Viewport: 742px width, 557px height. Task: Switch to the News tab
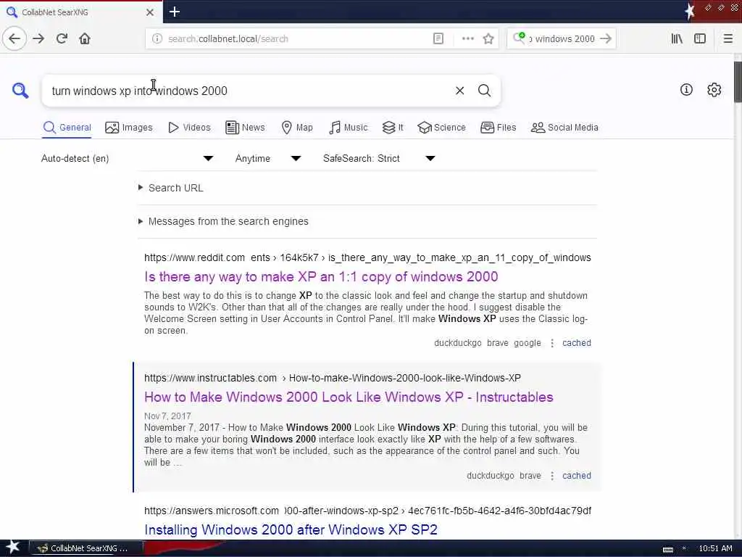point(245,128)
